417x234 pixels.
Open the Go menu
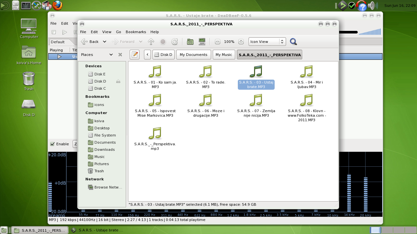tap(119, 32)
